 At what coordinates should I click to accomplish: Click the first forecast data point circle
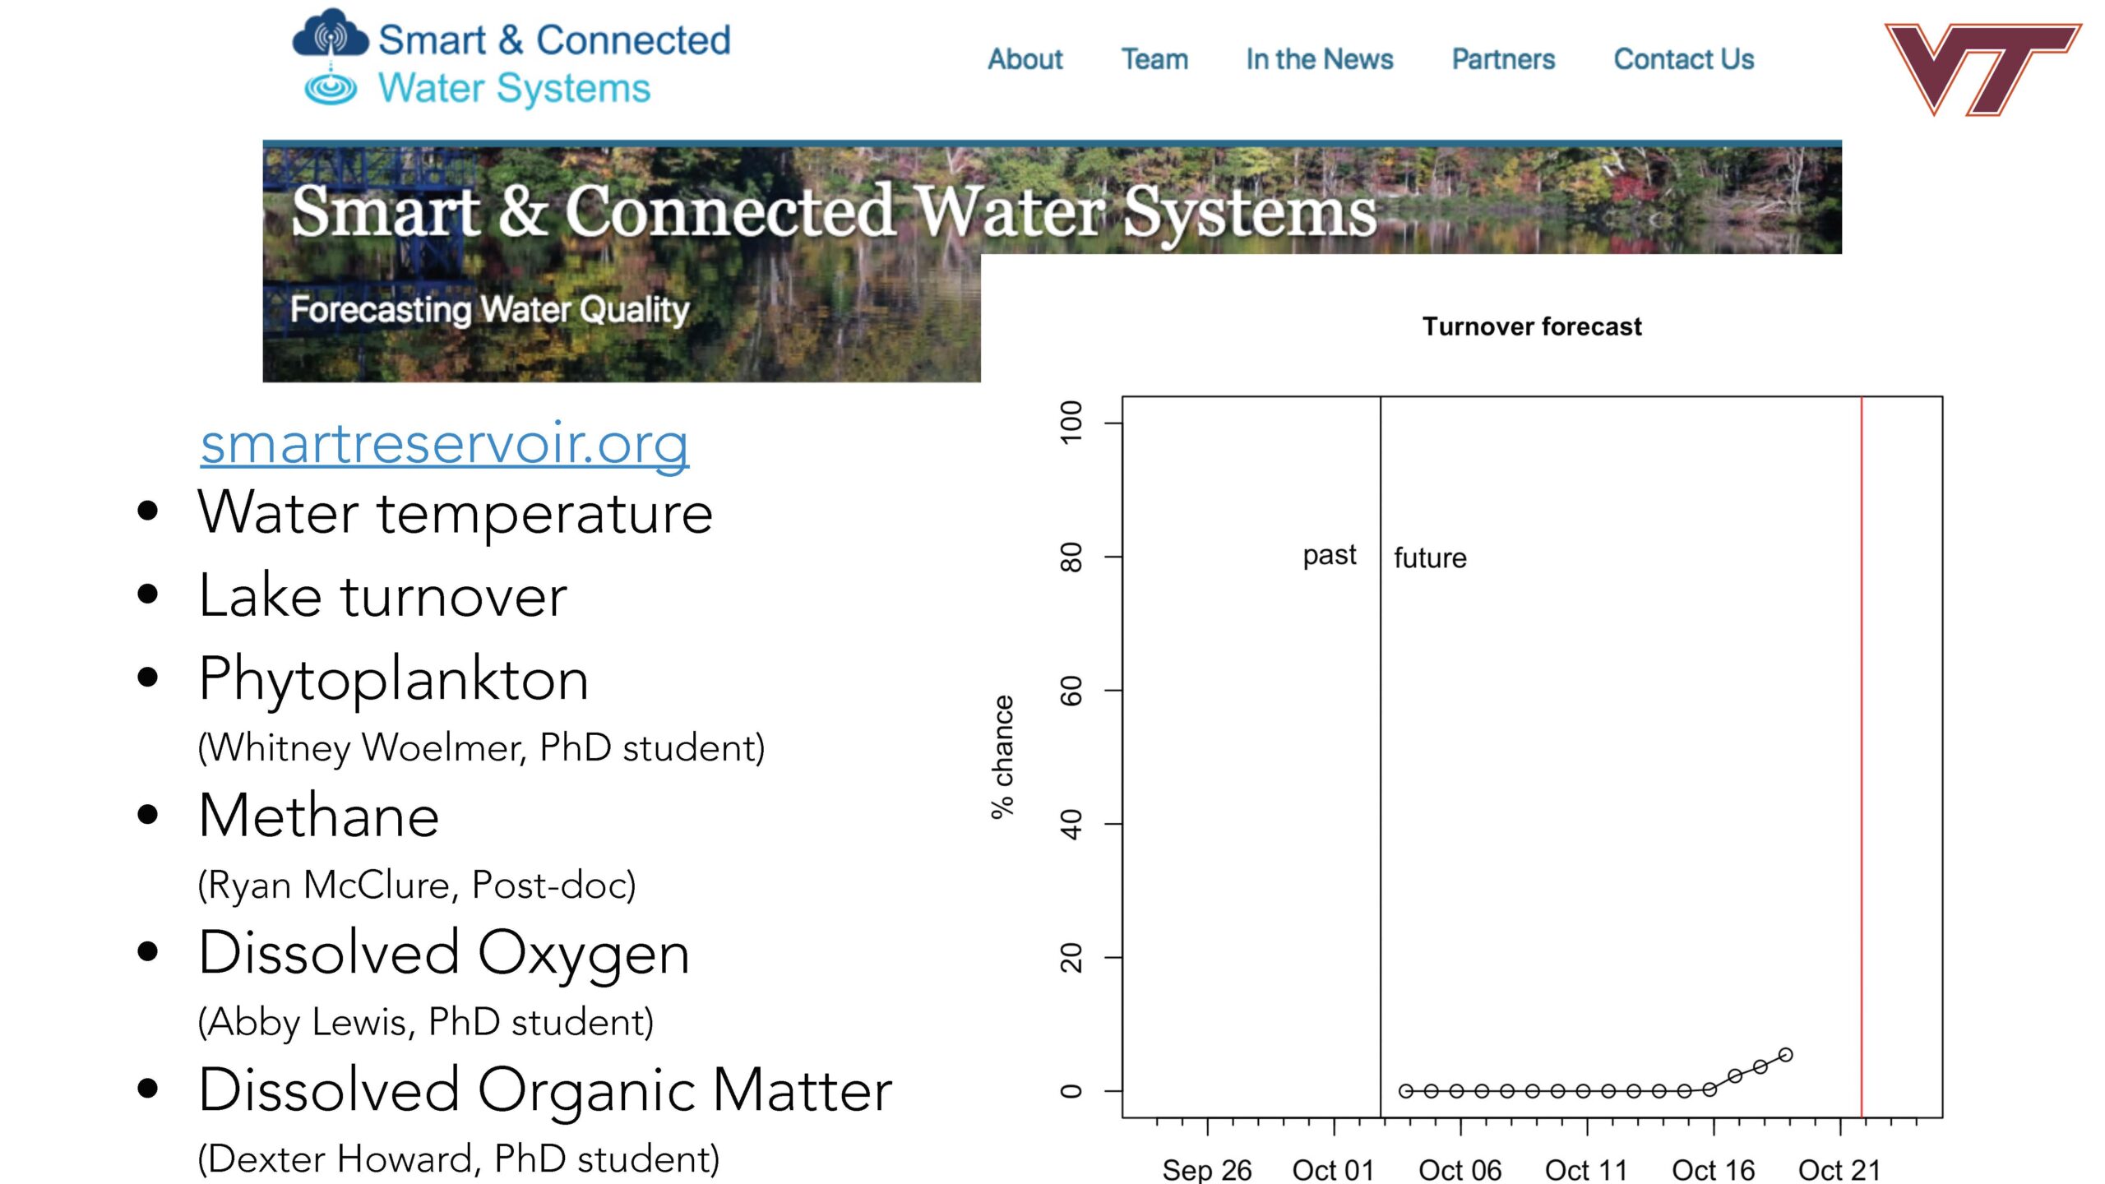(1406, 1091)
